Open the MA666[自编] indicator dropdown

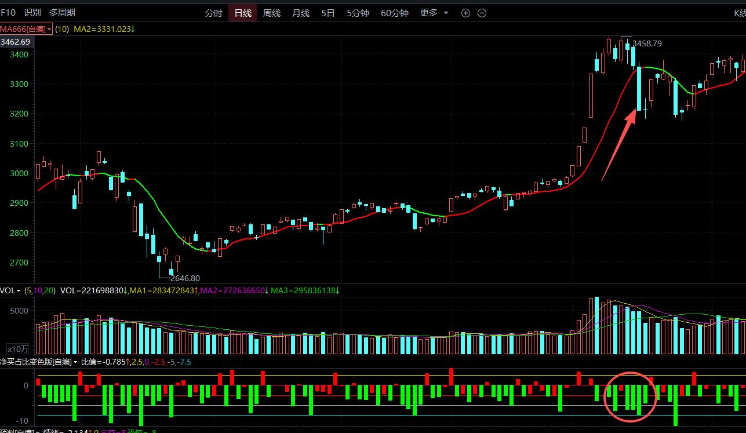pos(26,29)
